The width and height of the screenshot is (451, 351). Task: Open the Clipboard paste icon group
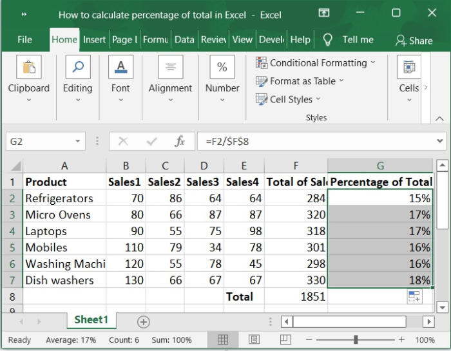click(28, 68)
